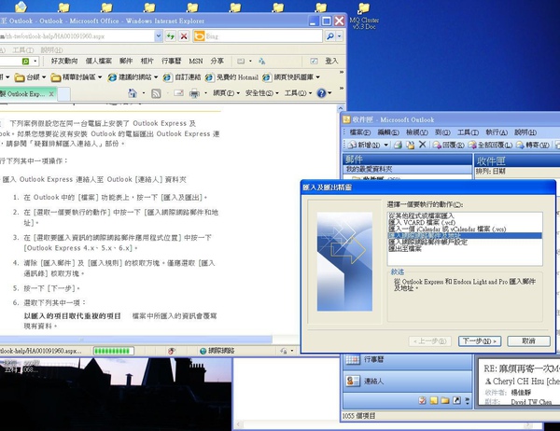This screenshot has height=431, width=560.
Task: Click the printer icon in IE command bar
Action: tap(194, 93)
